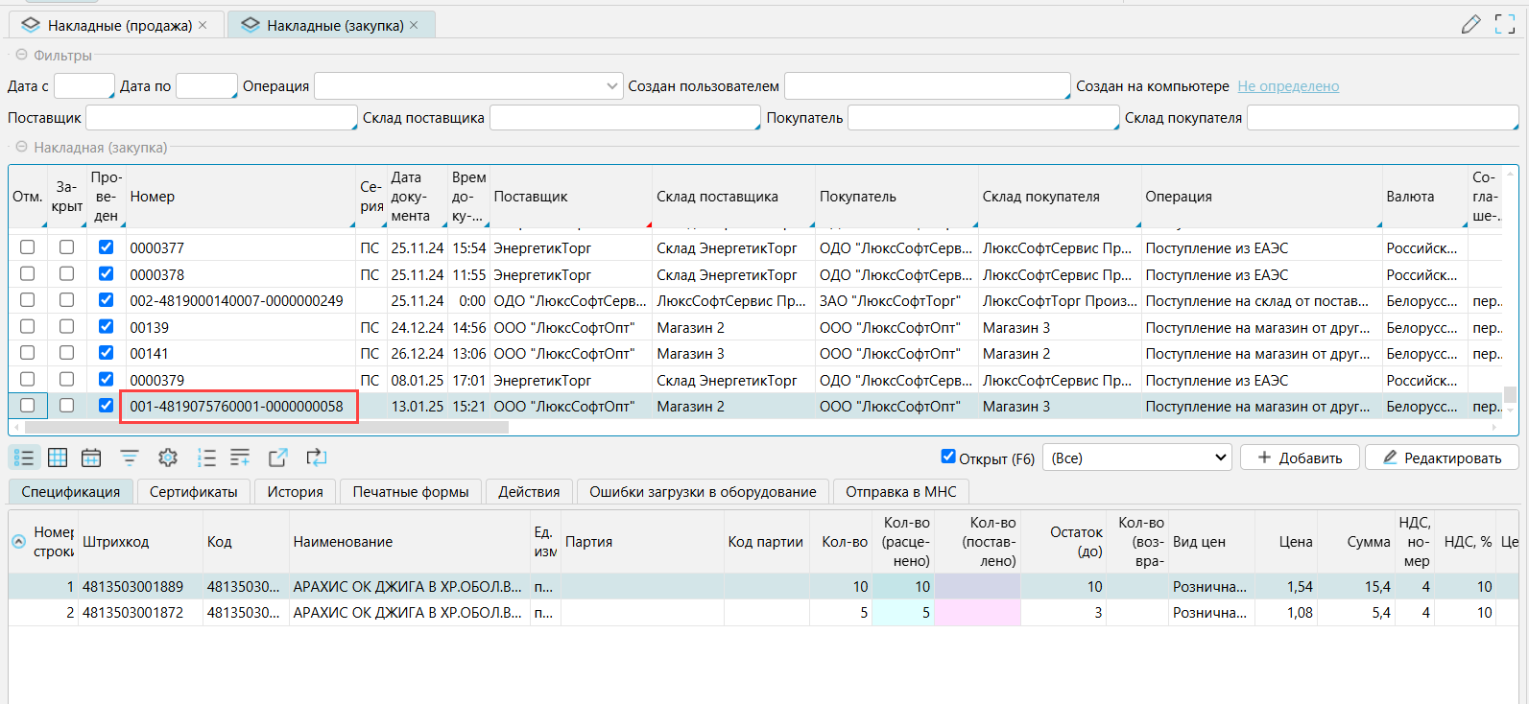This screenshot has width=1529, height=704.
Task: Click the 'Не определено' link
Action: coord(1288,86)
